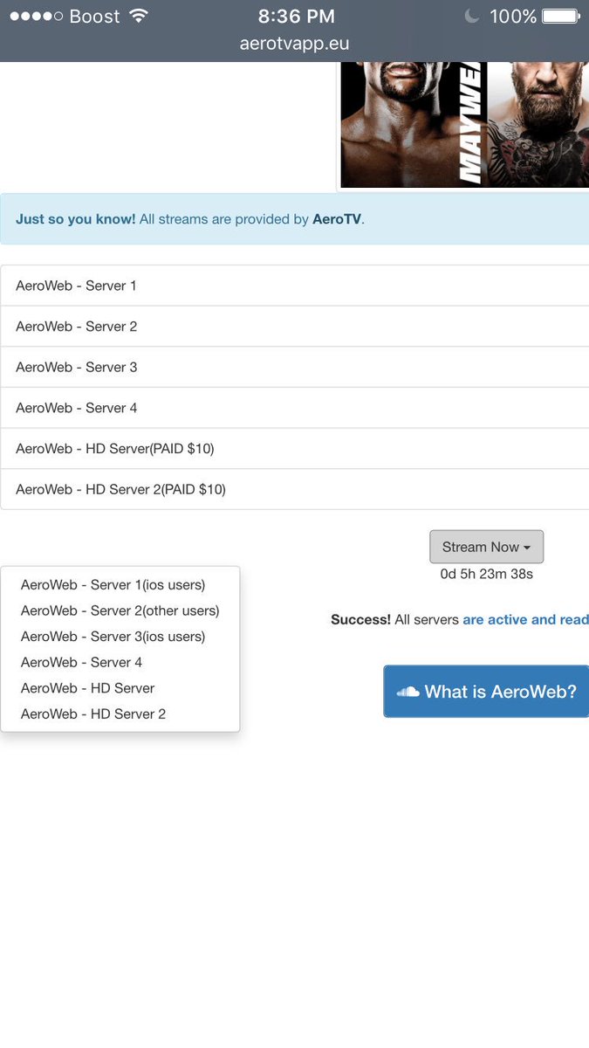This screenshot has width=589, height=1048.
Task: Select AeroWeb - Server 2 list row
Action: [x=294, y=327]
